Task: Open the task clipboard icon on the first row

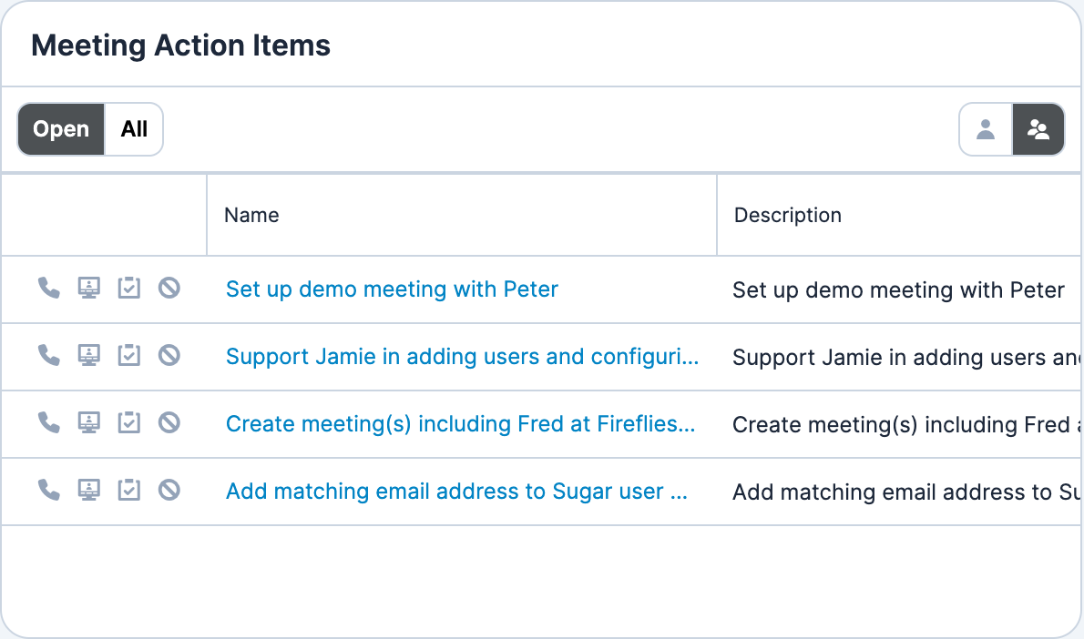Action: pos(128,288)
